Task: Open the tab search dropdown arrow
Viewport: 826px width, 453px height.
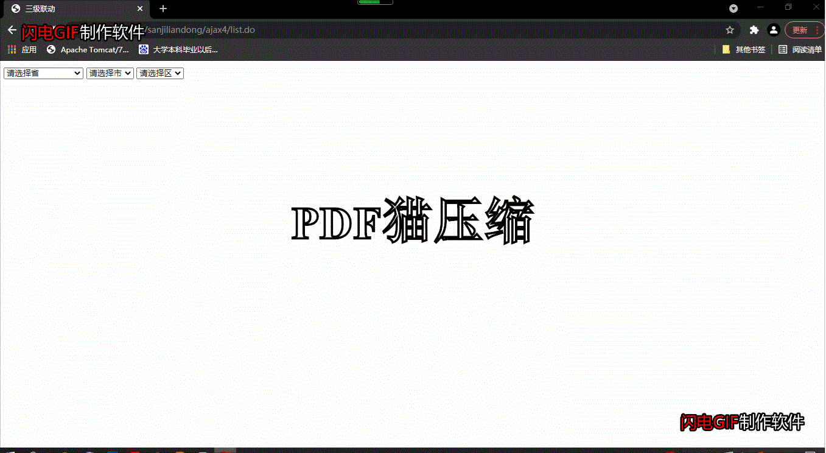Action: [733, 9]
